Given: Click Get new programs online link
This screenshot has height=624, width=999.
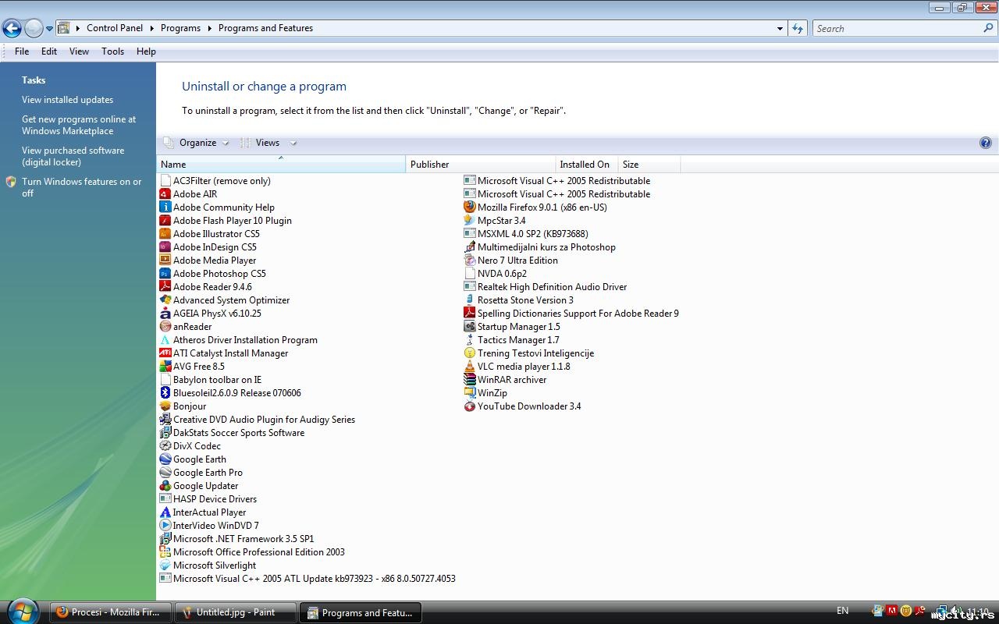Looking at the screenshot, I should pos(79,125).
